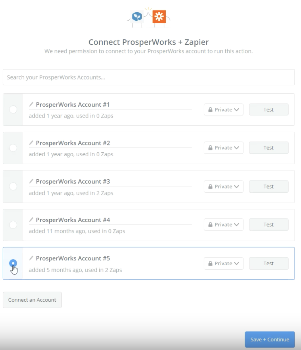Viewport: 301px width, 350px height.
Task: Click the ProsperWorks logo icon
Action: tap(137, 16)
